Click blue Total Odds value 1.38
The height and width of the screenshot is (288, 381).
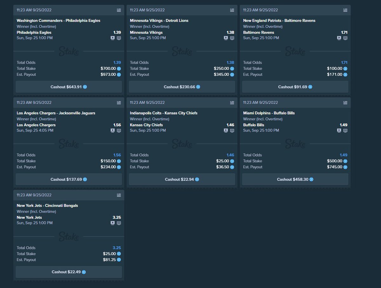pos(230,63)
